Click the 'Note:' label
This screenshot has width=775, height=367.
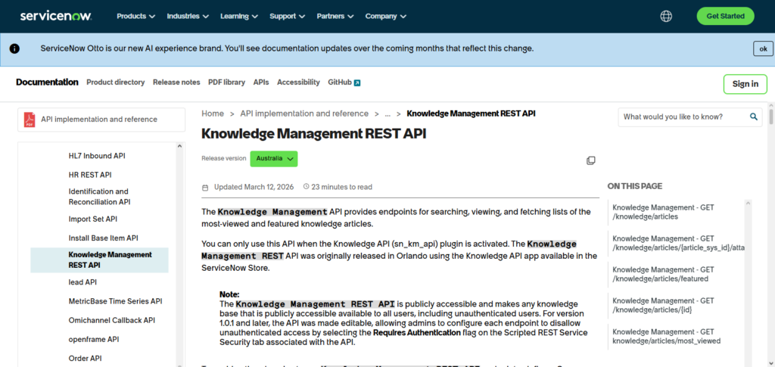coord(229,294)
